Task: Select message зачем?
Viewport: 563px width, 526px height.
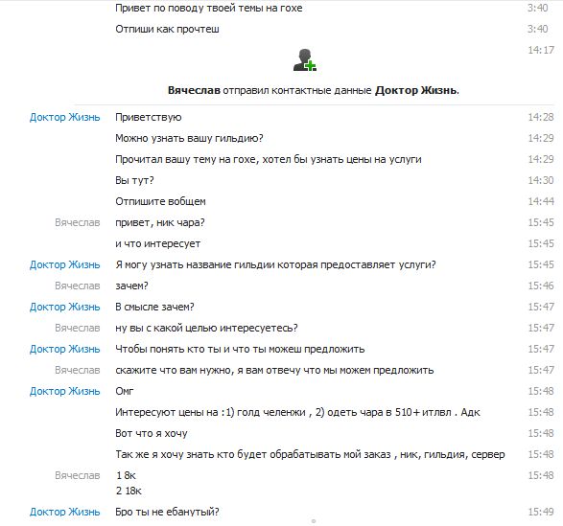Action: pos(131,286)
